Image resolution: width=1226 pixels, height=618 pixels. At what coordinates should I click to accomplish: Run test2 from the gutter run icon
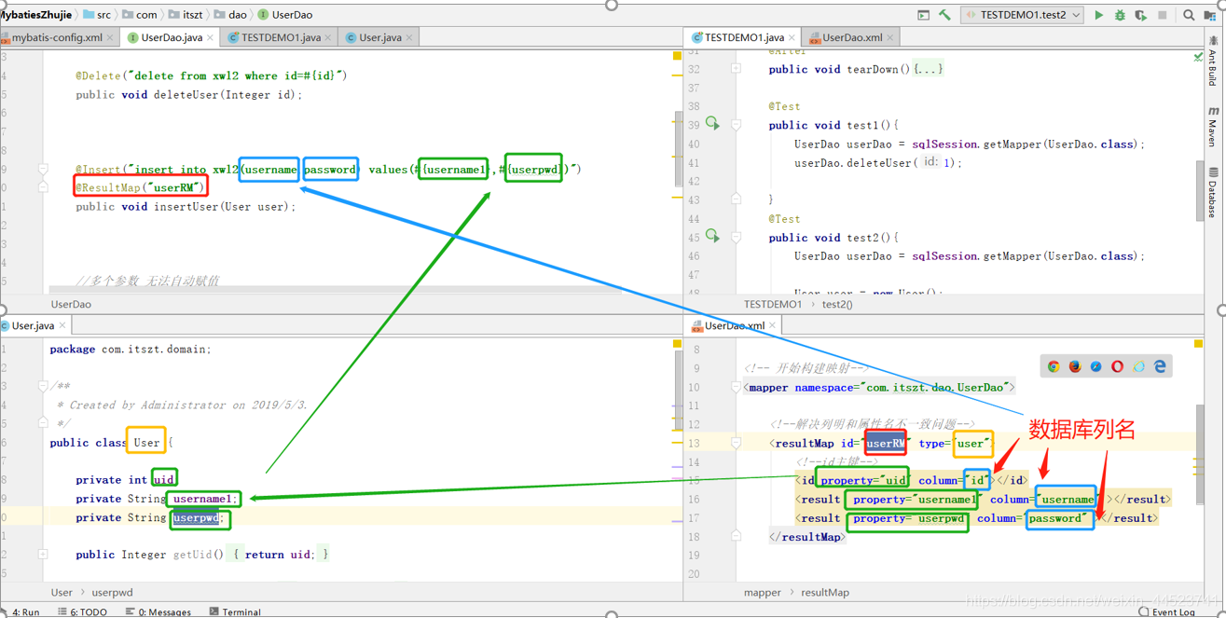click(712, 236)
